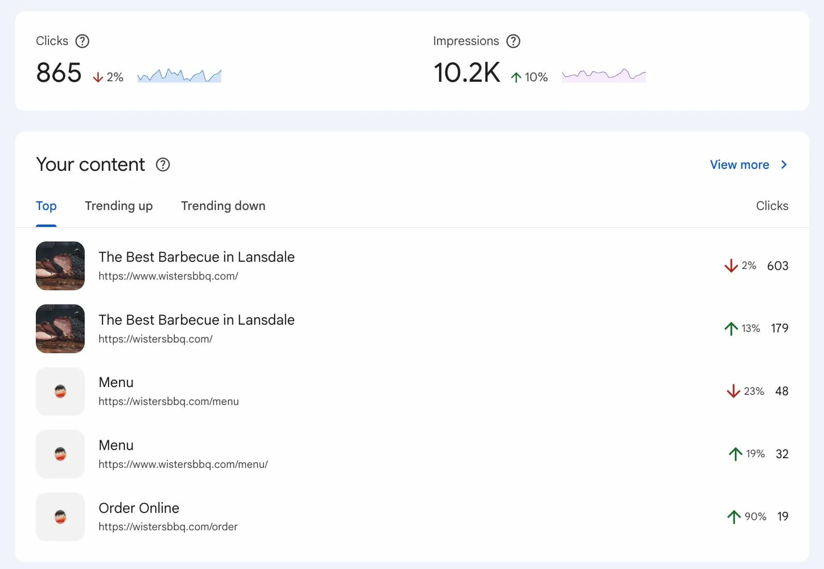Click the barbecue thumbnail for https://wistersbbq.com/
Screen dimensions: 824x569
[x=60, y=329]
